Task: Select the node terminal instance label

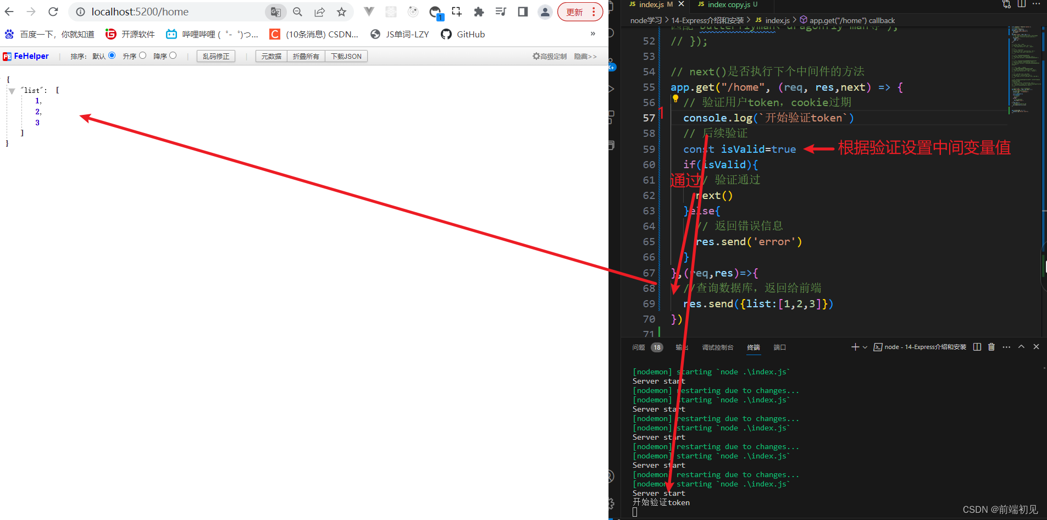Action: tap(920, 347)
